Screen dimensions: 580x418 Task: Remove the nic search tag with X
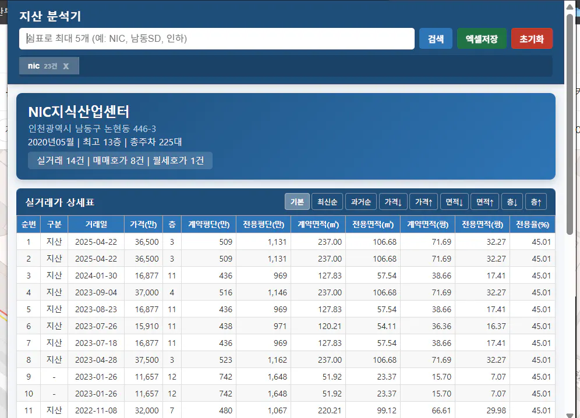[x=66, y=66]
